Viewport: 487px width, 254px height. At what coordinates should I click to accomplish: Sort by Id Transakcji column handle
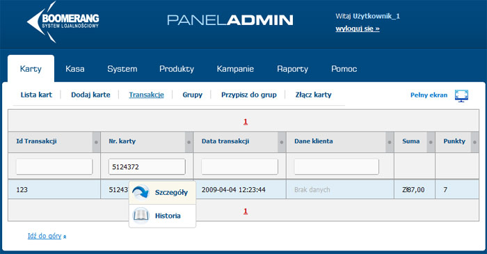[x=96, y=142]
